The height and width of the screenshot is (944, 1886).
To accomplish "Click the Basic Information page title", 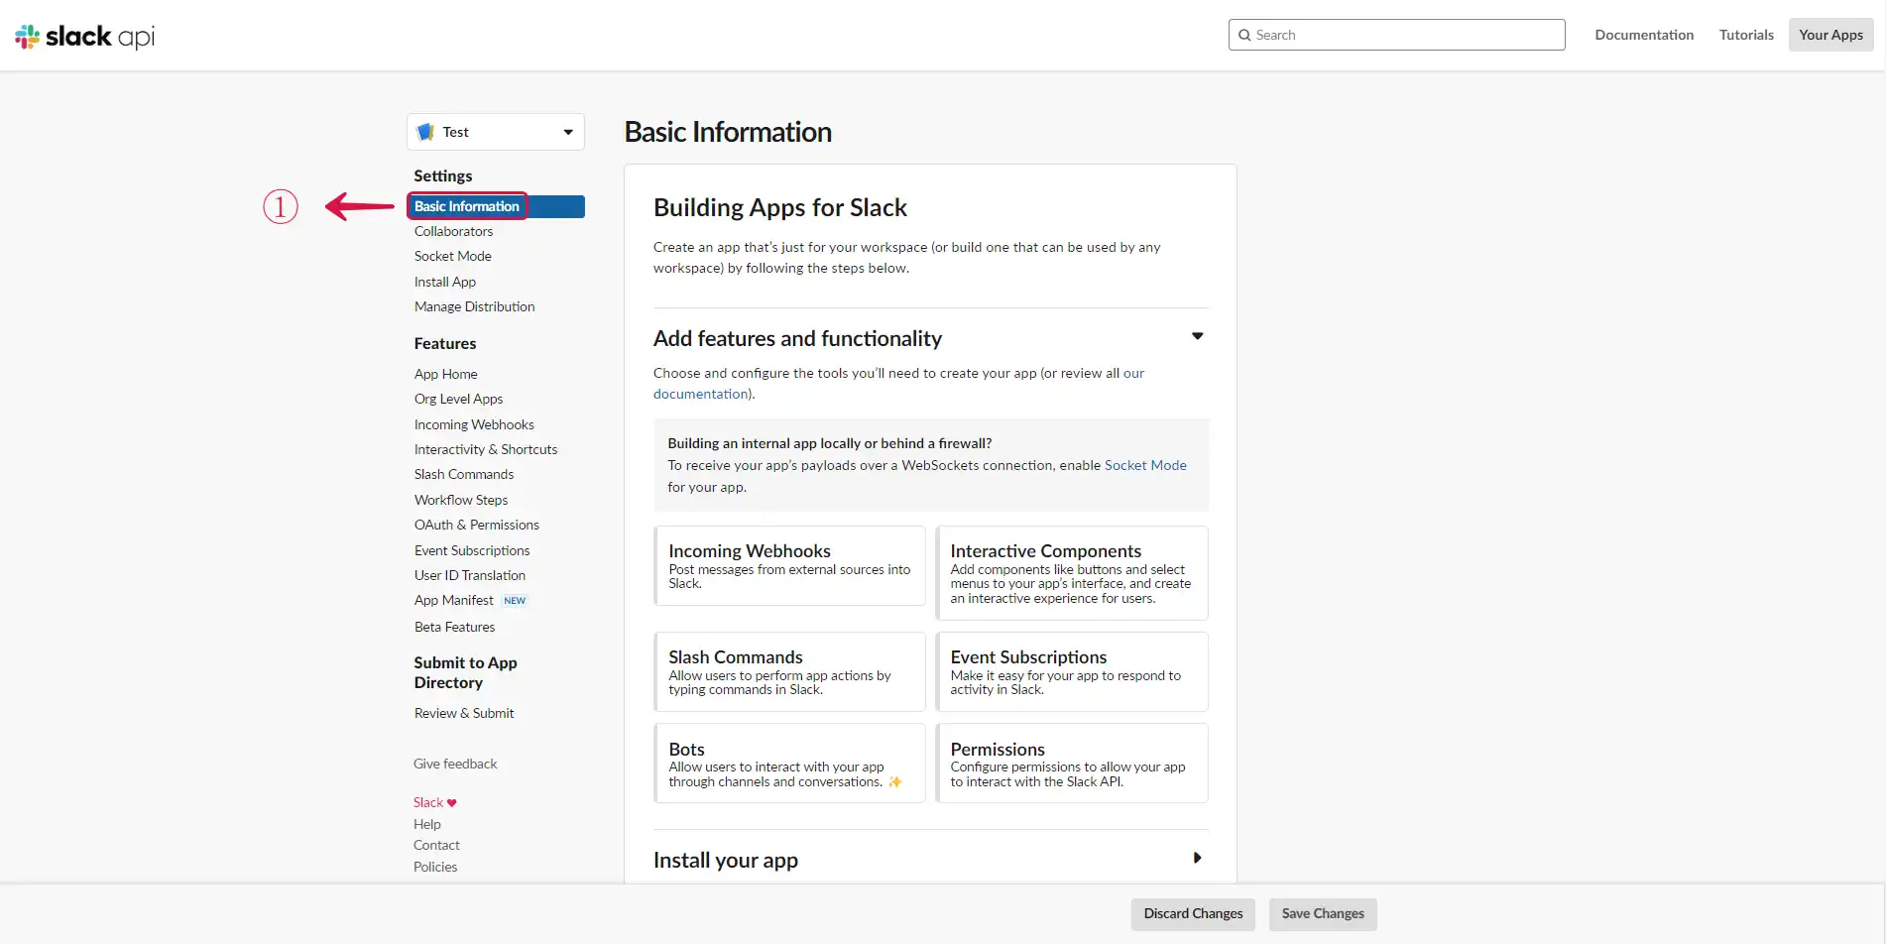I will point(728,132).
